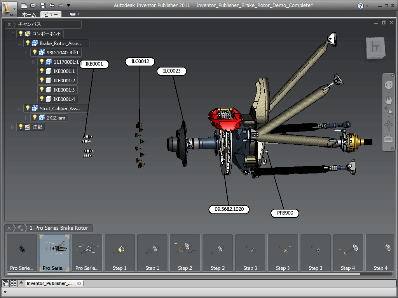The height and width of the screenshot is (298, 398).
Task: Click the ILC0042 callout label
Action: (x=140, y=61)
